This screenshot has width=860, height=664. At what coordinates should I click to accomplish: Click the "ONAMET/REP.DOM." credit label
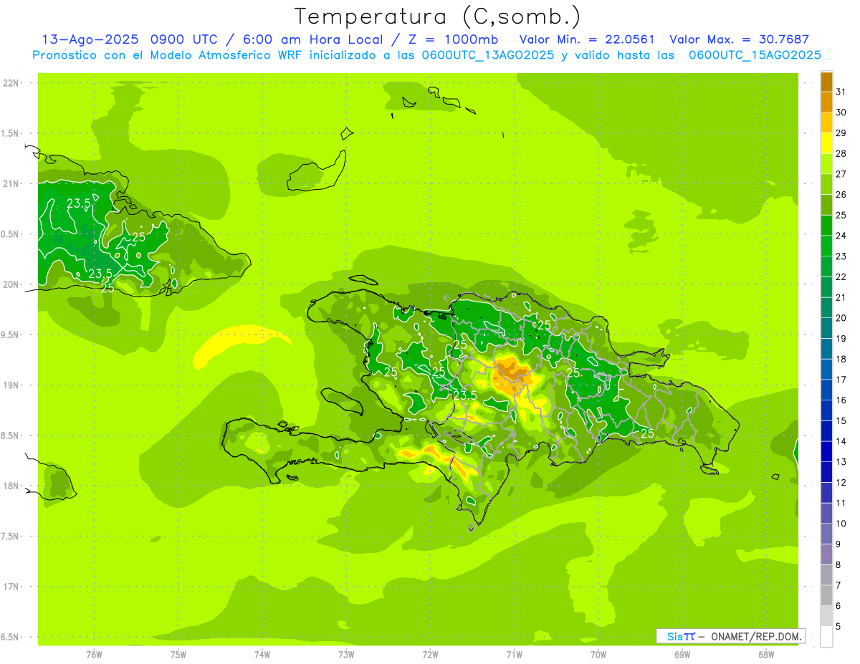tap(758, 636)
